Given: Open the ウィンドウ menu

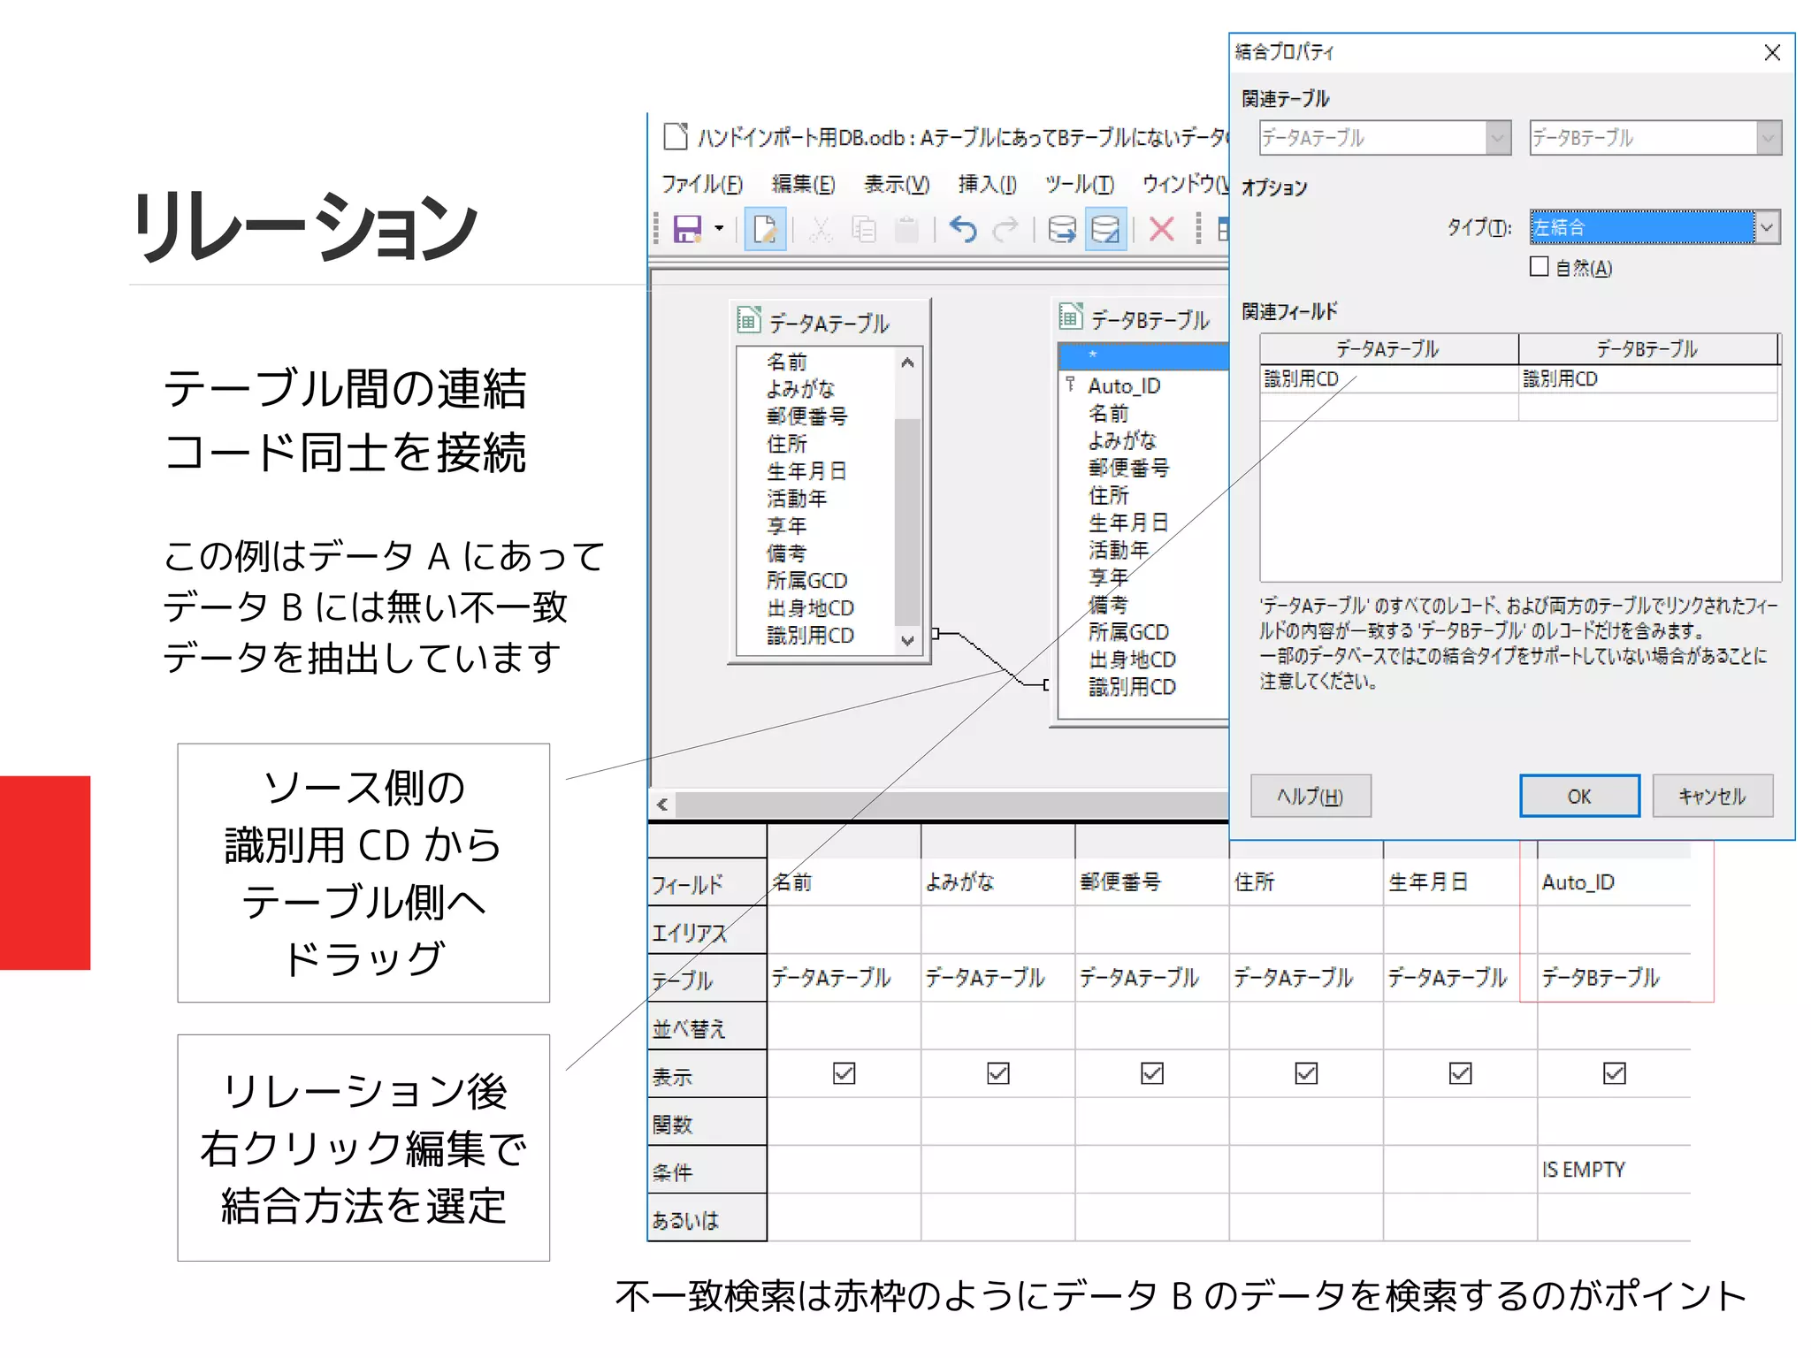Looking at the screenshot, I should (1185, 184).
